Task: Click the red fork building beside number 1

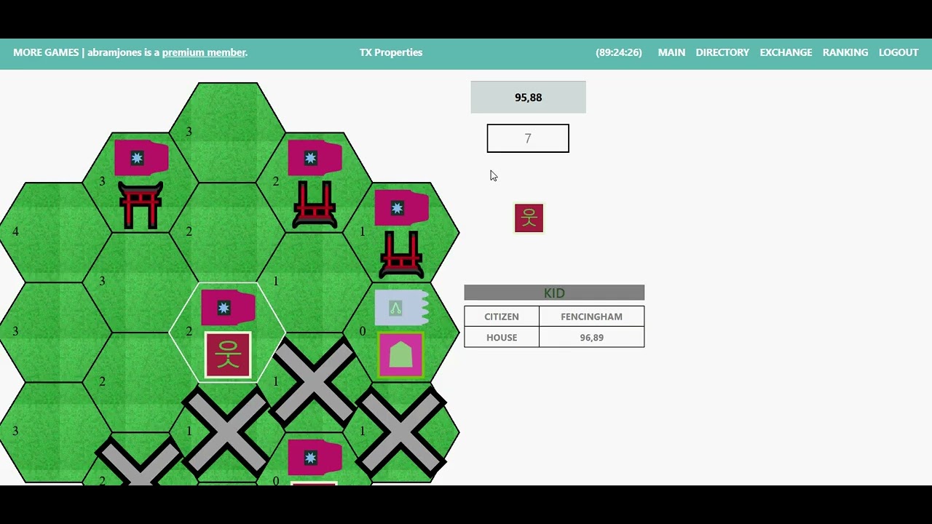Action: pos(401,255)
